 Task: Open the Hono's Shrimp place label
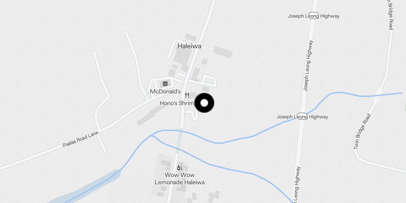177,103
